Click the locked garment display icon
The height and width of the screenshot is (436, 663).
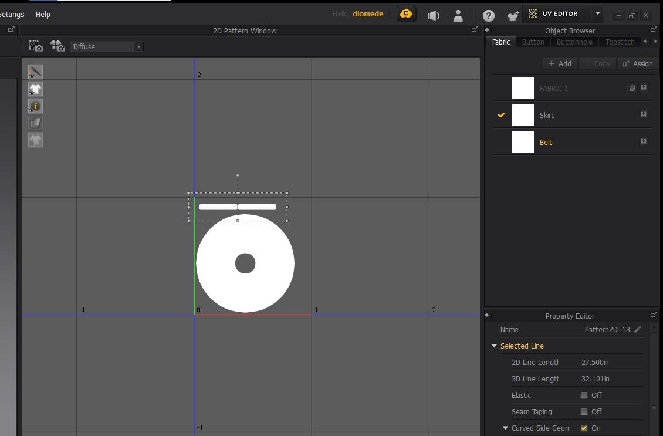35,140
